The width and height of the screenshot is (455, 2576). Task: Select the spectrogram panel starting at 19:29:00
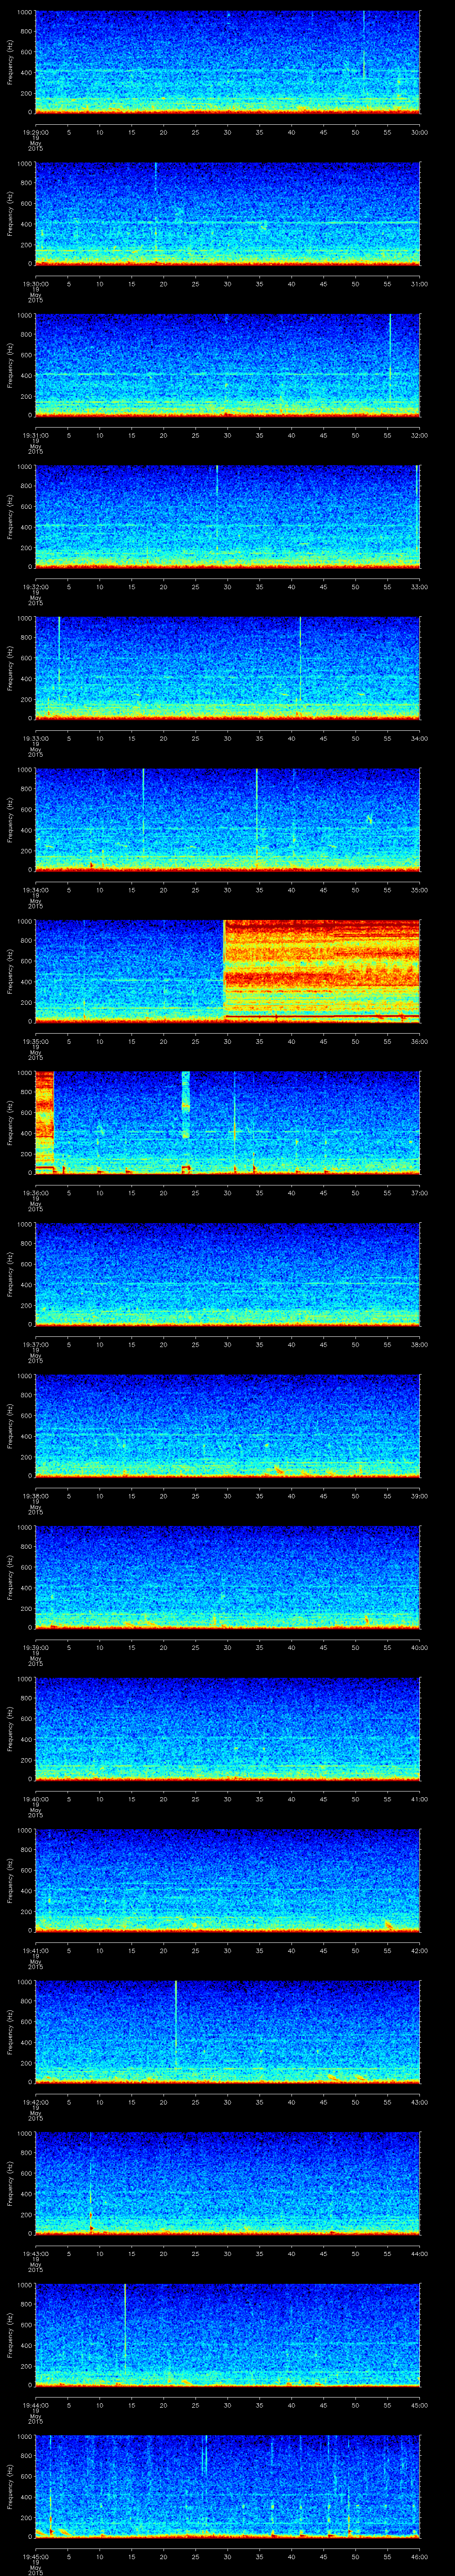coord(227,62)
